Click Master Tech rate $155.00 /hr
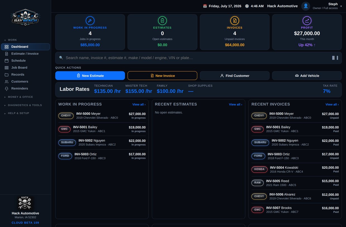Screen dimensions: 346x227 coord(139,91)
